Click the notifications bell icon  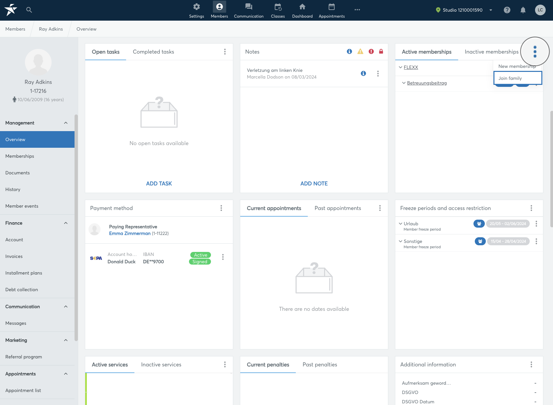[523, 10]
